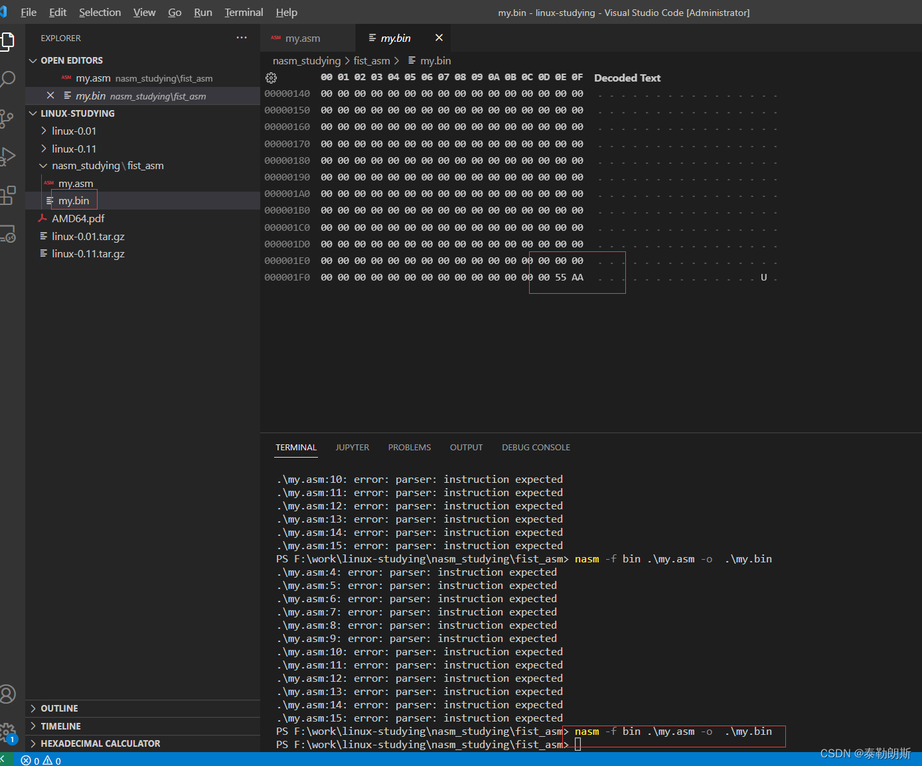
Task: Click the offset label 00000140
Action: pos(287,94)
